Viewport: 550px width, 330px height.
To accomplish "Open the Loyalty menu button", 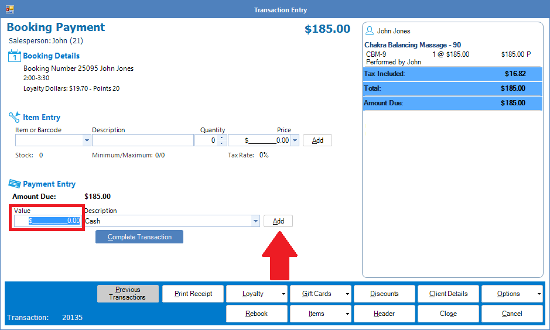I will [x=257, y=294].
